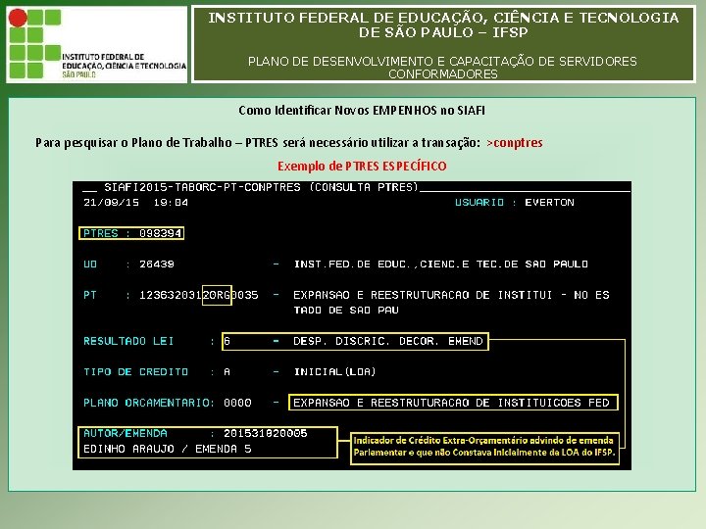Click yellow note 'Indicador de Crédito Extra-Orçamentário'
Image resolution: width=706 pixels, height=529 pixels.
click(x=484, y=447)
